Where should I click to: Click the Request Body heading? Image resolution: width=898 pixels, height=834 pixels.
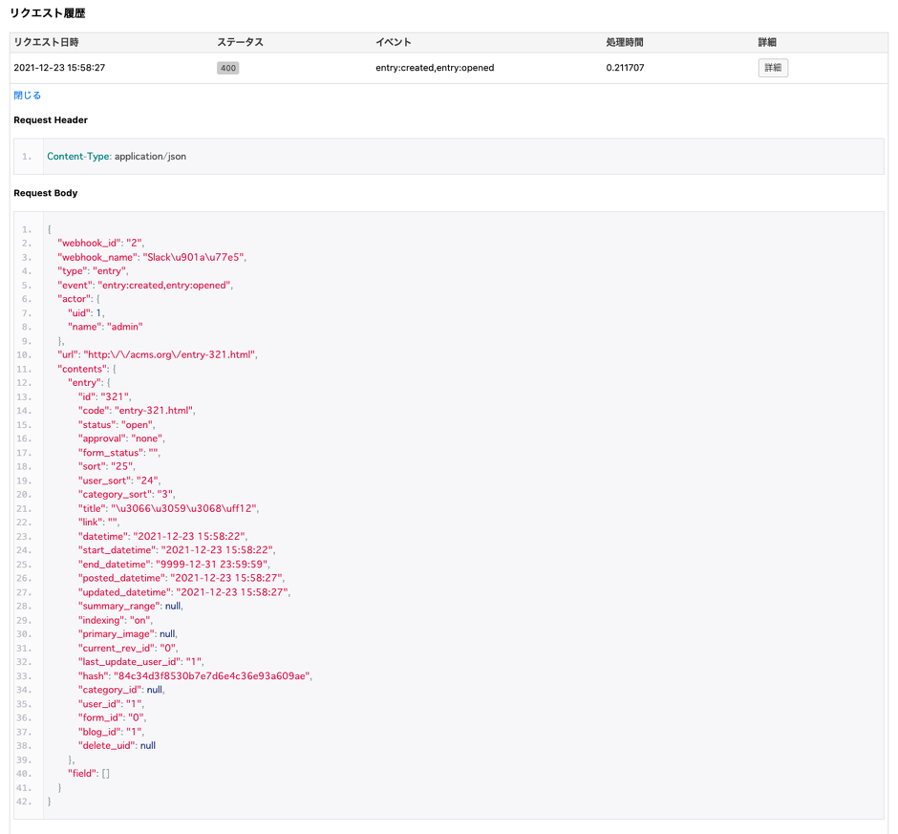[46, 193]
